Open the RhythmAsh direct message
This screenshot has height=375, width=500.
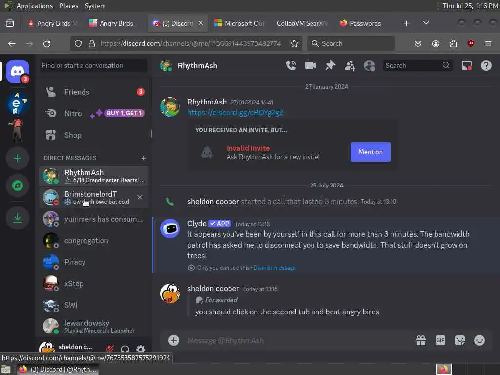pos(94,176)
